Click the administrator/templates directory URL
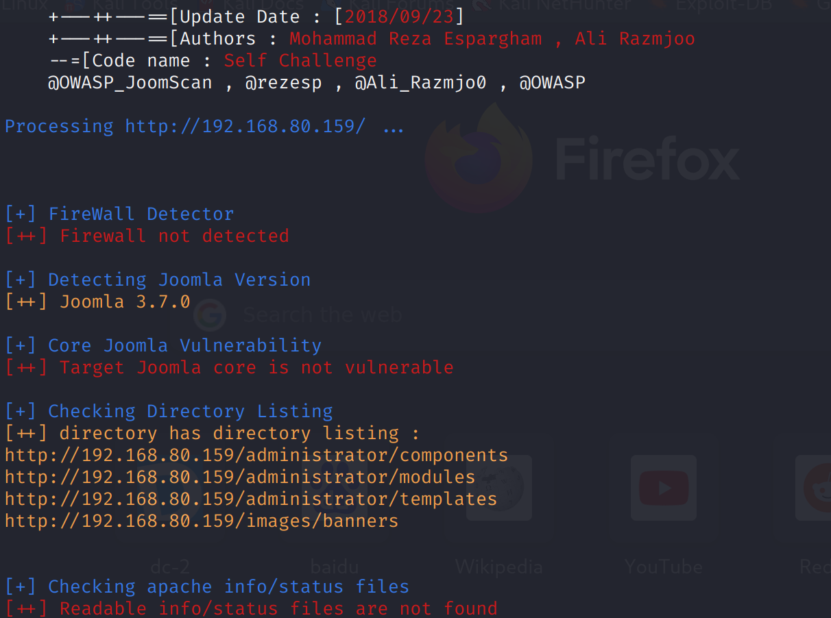The width and height of the screenshot is (831, 618). (251, 499)
